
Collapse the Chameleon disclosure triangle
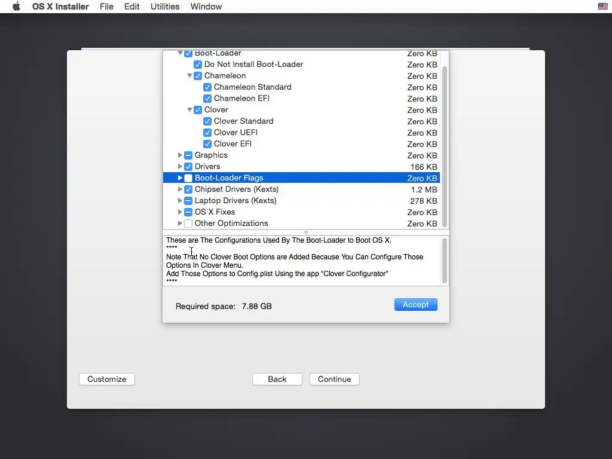[x=189, y=76]
